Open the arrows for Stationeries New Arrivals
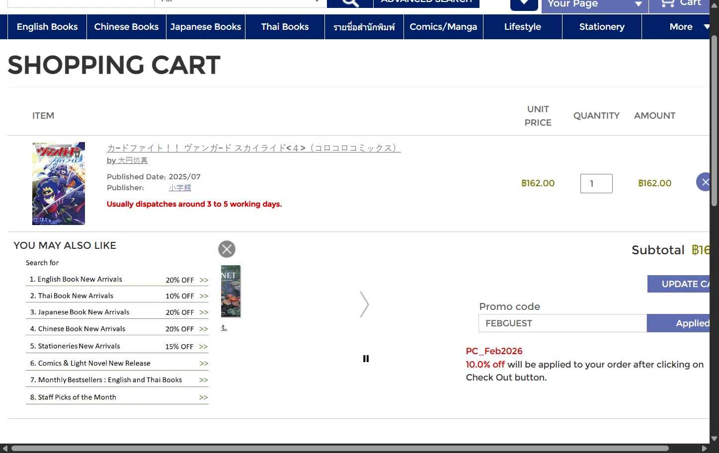The height and width of the screenshot is (453, 719). coord(204,346)
